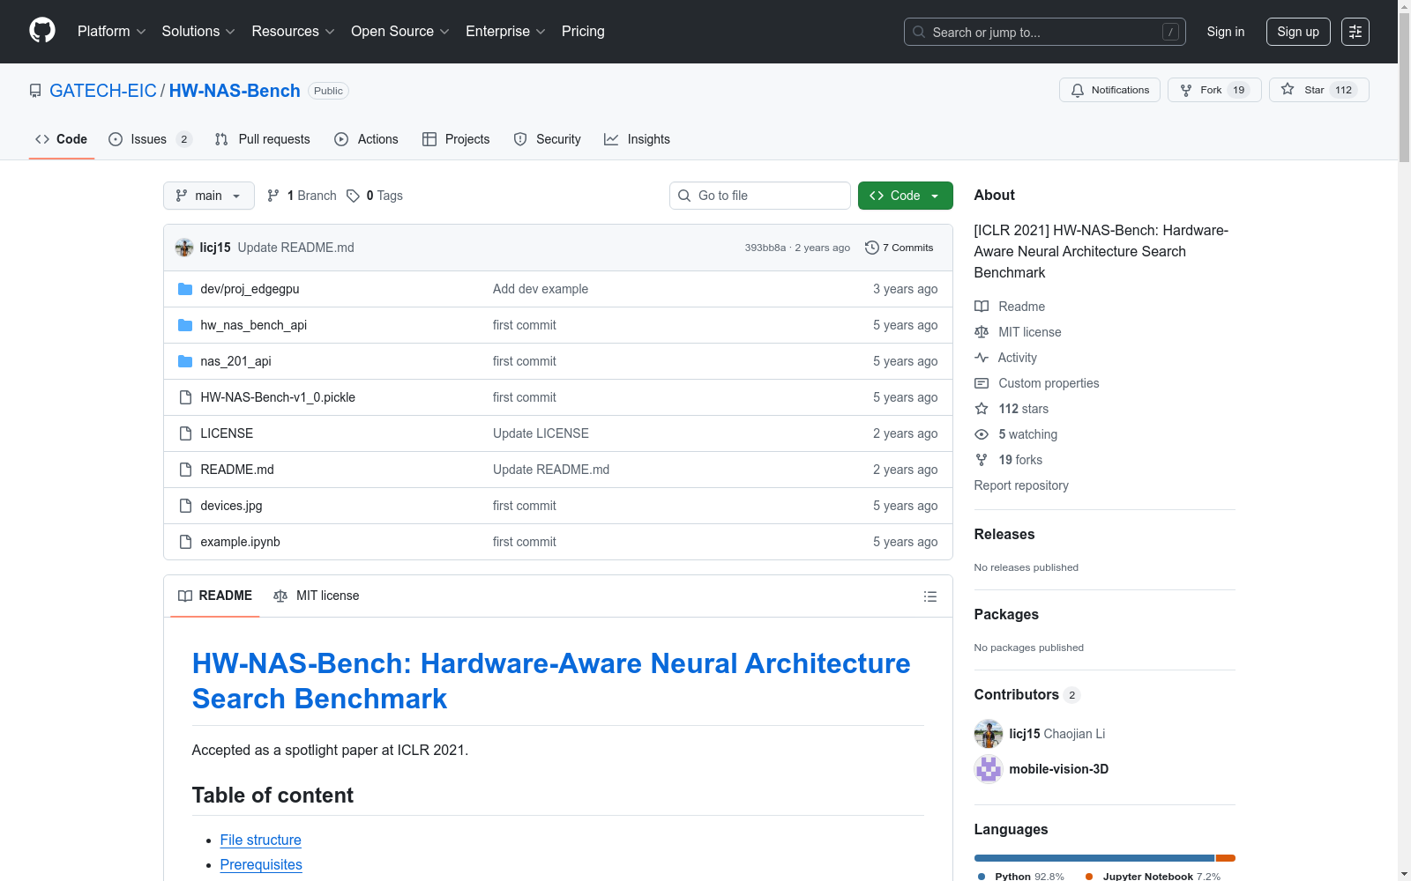The width and height of the screenshot is (1411, 881).
Task: Expand the Resources menu
Action: [x=294, y=32]
